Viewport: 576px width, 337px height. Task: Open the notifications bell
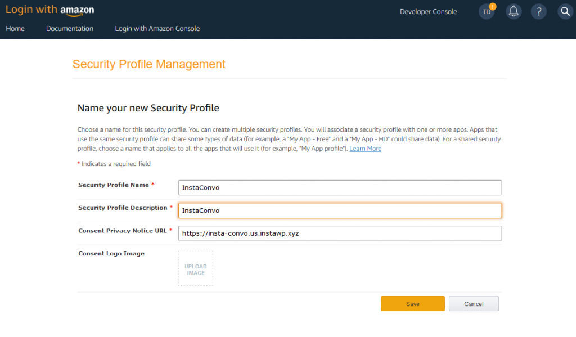coord(514,12)
